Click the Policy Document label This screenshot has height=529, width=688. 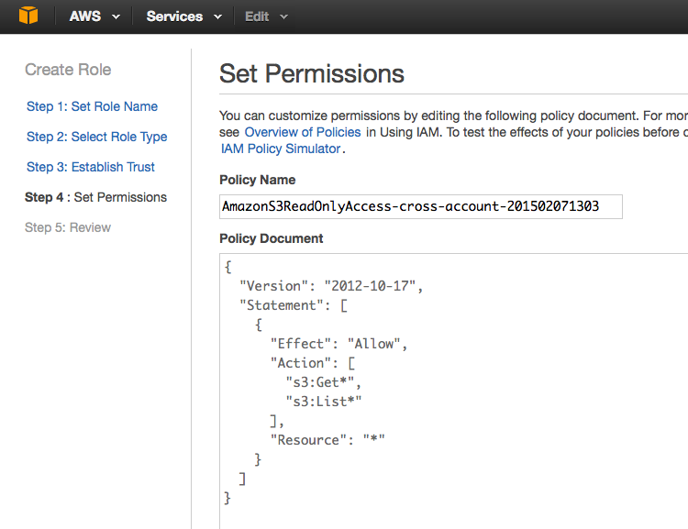[272, 238]
